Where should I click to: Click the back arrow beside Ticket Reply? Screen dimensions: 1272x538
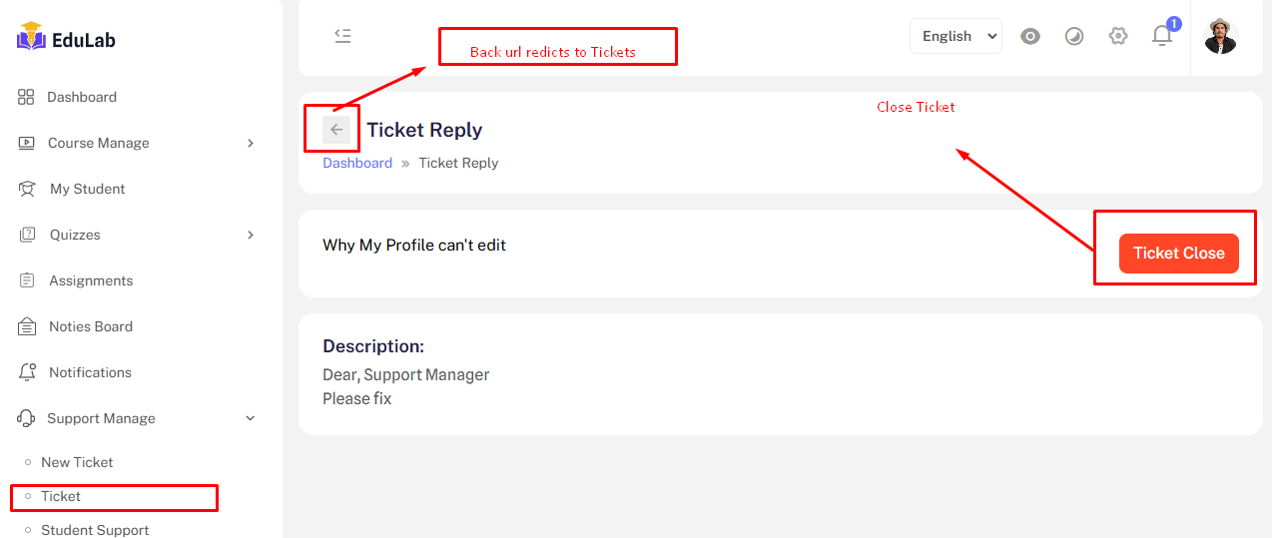coord(336,130)
